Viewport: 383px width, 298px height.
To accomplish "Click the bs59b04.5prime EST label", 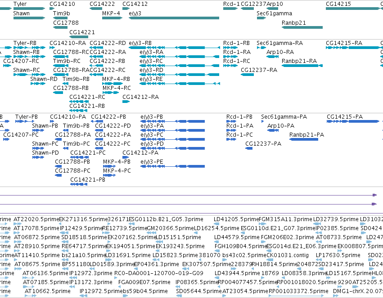I will (145, 291).
